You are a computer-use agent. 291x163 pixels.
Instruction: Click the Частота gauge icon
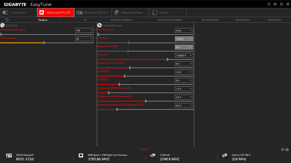point(2,25)
